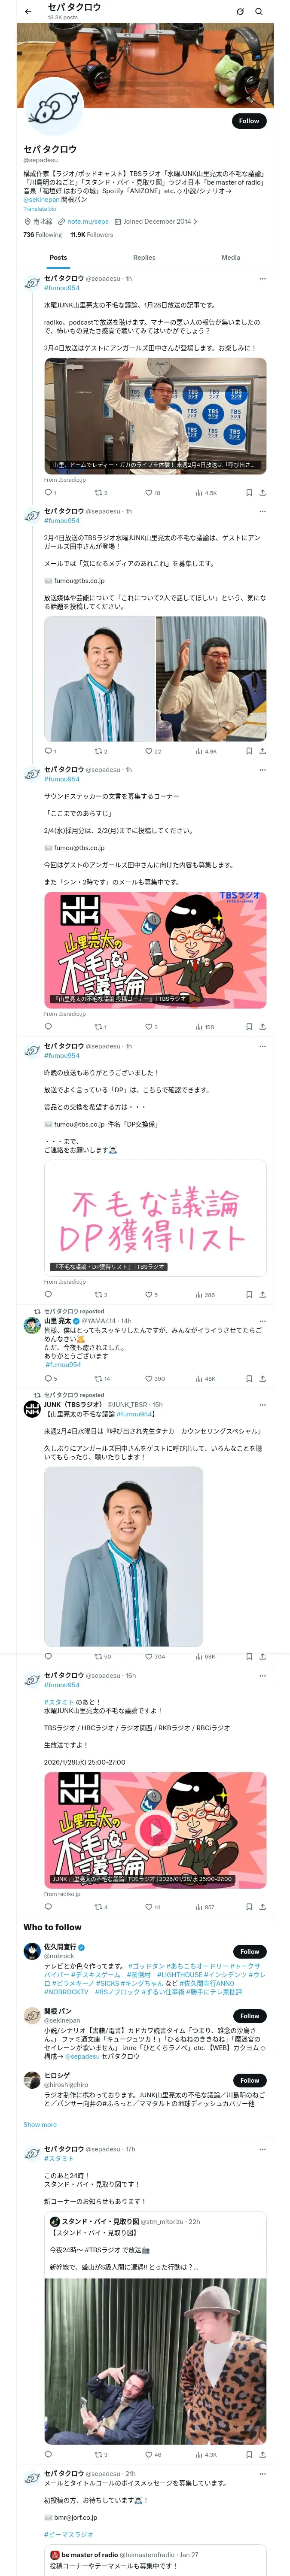The width and height of the screenshot is (290, 2576).
Task: Click the refresh-style icon beside the search icon
Action: pos(240,12)
